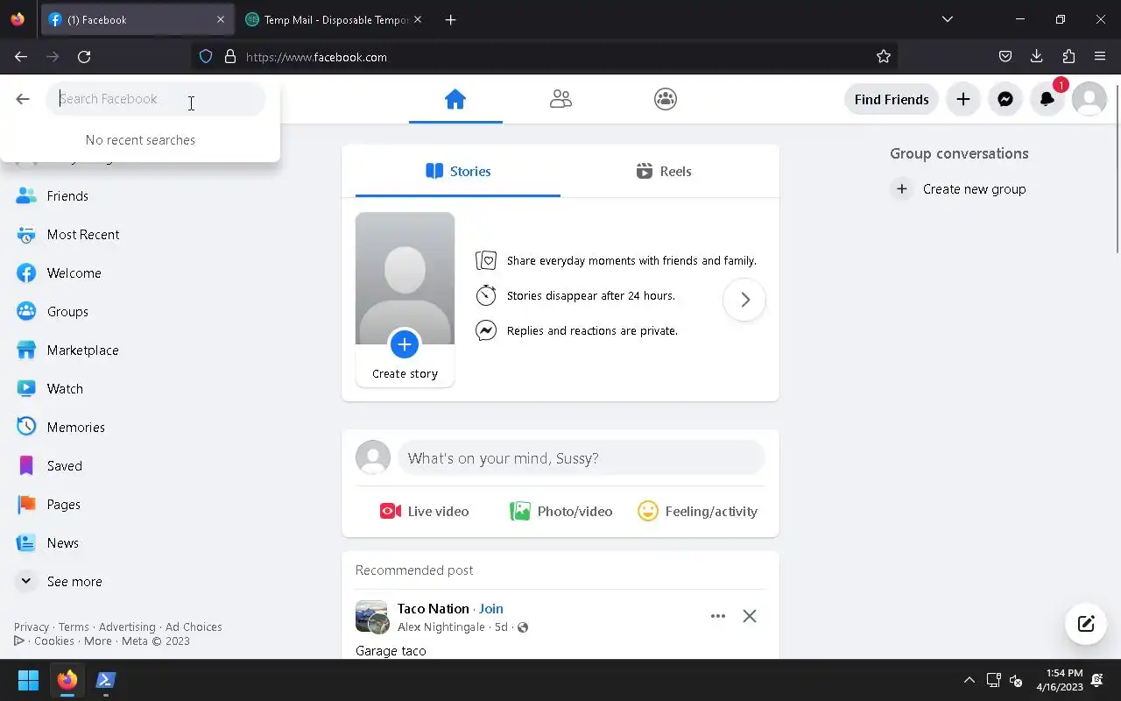The height and width of the screenshot is (701, 1121).
Task: Open the Ad Choices footer link
Action: 194,627
